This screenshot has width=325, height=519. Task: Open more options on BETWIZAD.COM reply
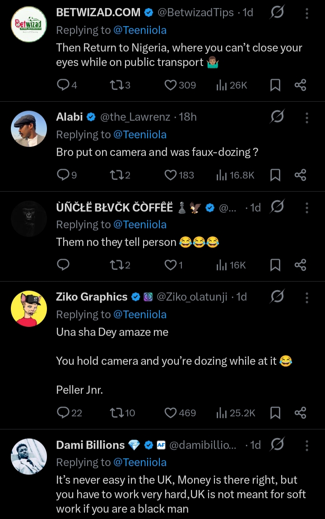click(x=307, y=13)
